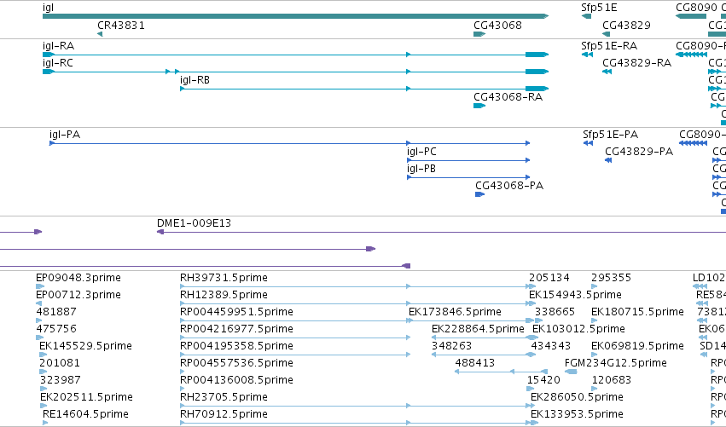
Task: Select the 120683 feature label
Action: coord(611,380)
